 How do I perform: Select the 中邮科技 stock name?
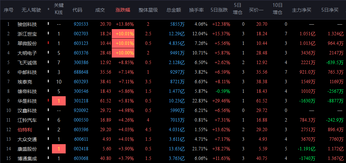[x=27, y=72]
